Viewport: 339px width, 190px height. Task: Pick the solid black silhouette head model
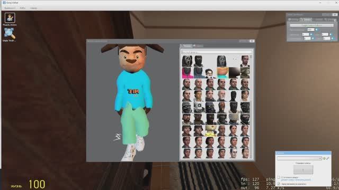[x=234, y=96]
